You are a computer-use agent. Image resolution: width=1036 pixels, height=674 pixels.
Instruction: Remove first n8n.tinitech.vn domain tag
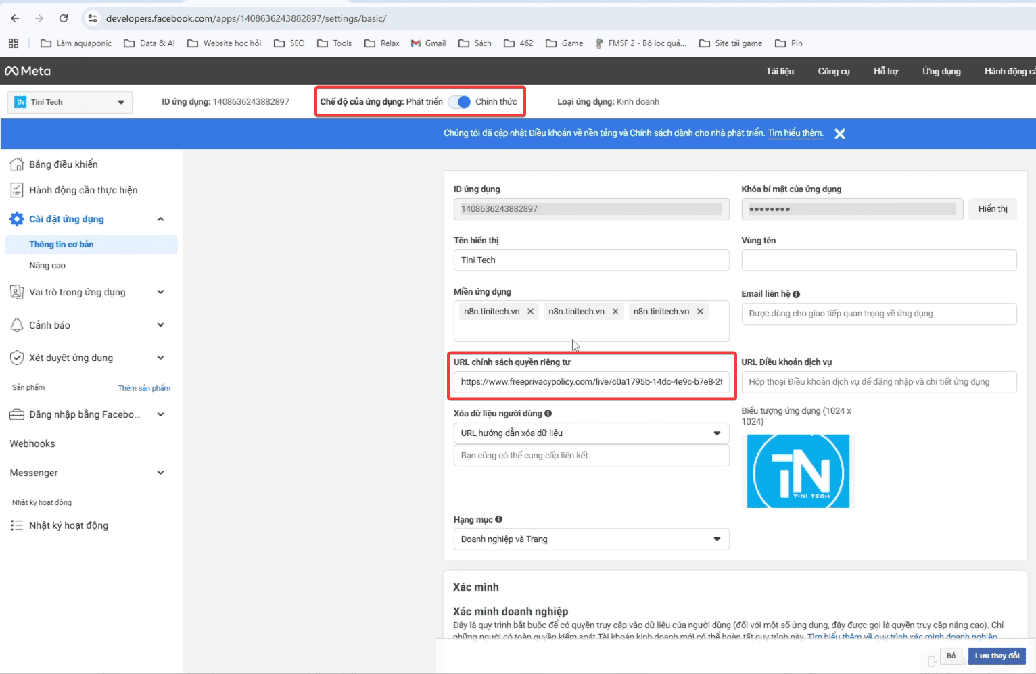coord(531,312)
